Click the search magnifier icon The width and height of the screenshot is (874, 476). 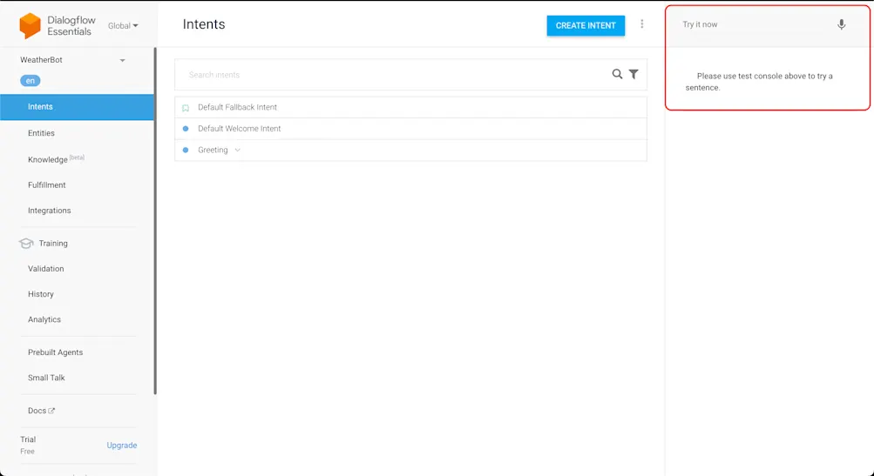(x=617, y=74)
